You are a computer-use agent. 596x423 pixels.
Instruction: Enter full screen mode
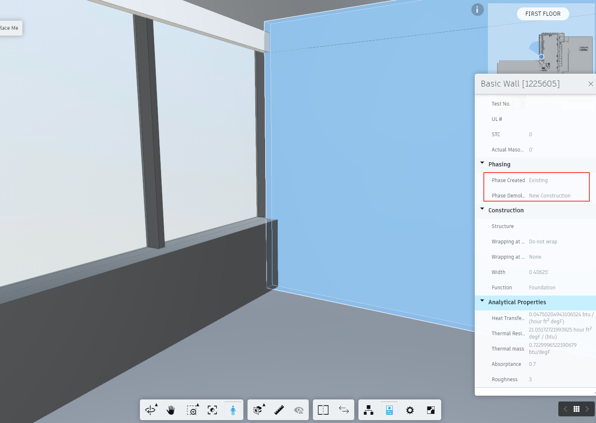pyautogui.click(x=430, y=410)
